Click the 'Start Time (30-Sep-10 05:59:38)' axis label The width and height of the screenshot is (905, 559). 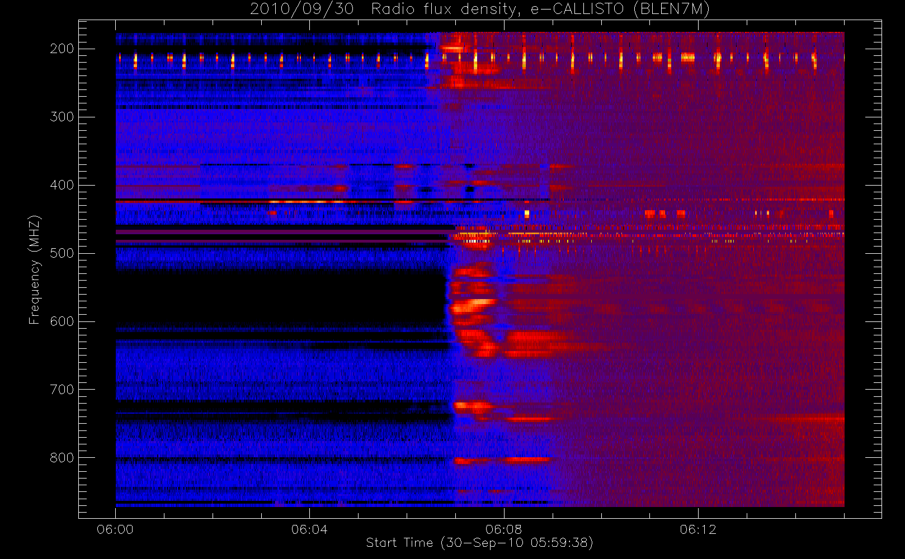pos(480,543)
